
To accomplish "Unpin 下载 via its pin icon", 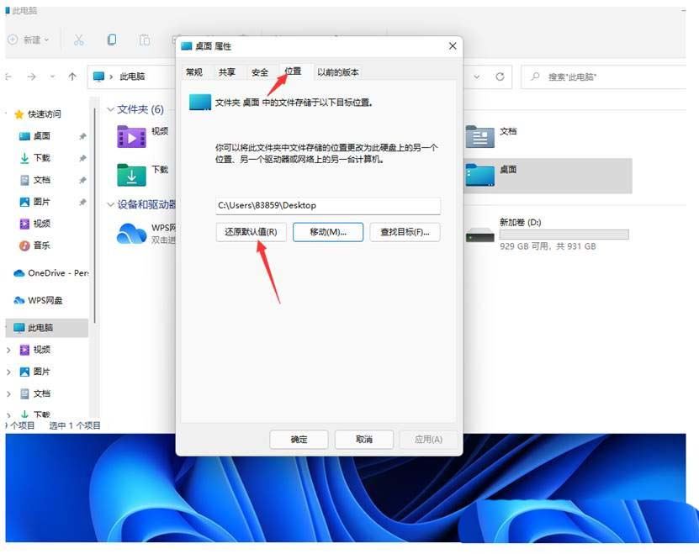I will pos(82,158).
